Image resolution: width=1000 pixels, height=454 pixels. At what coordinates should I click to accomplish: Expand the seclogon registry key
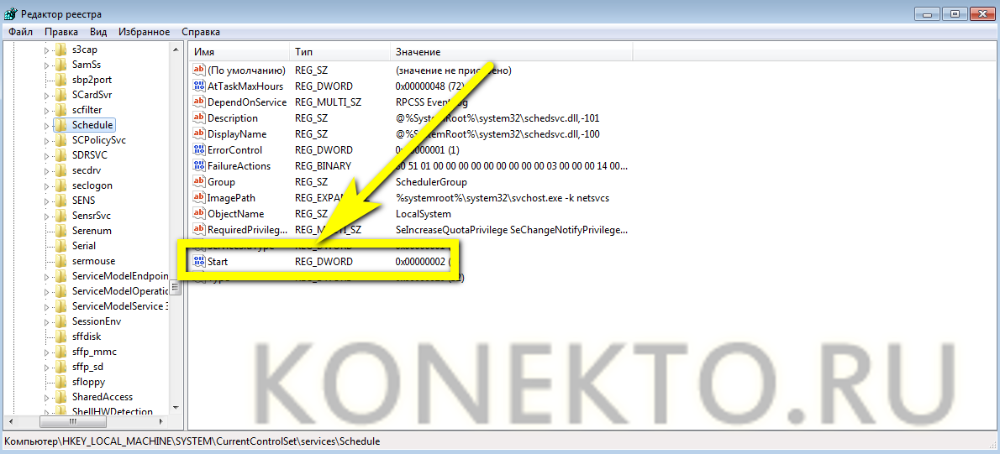(46, 185)
